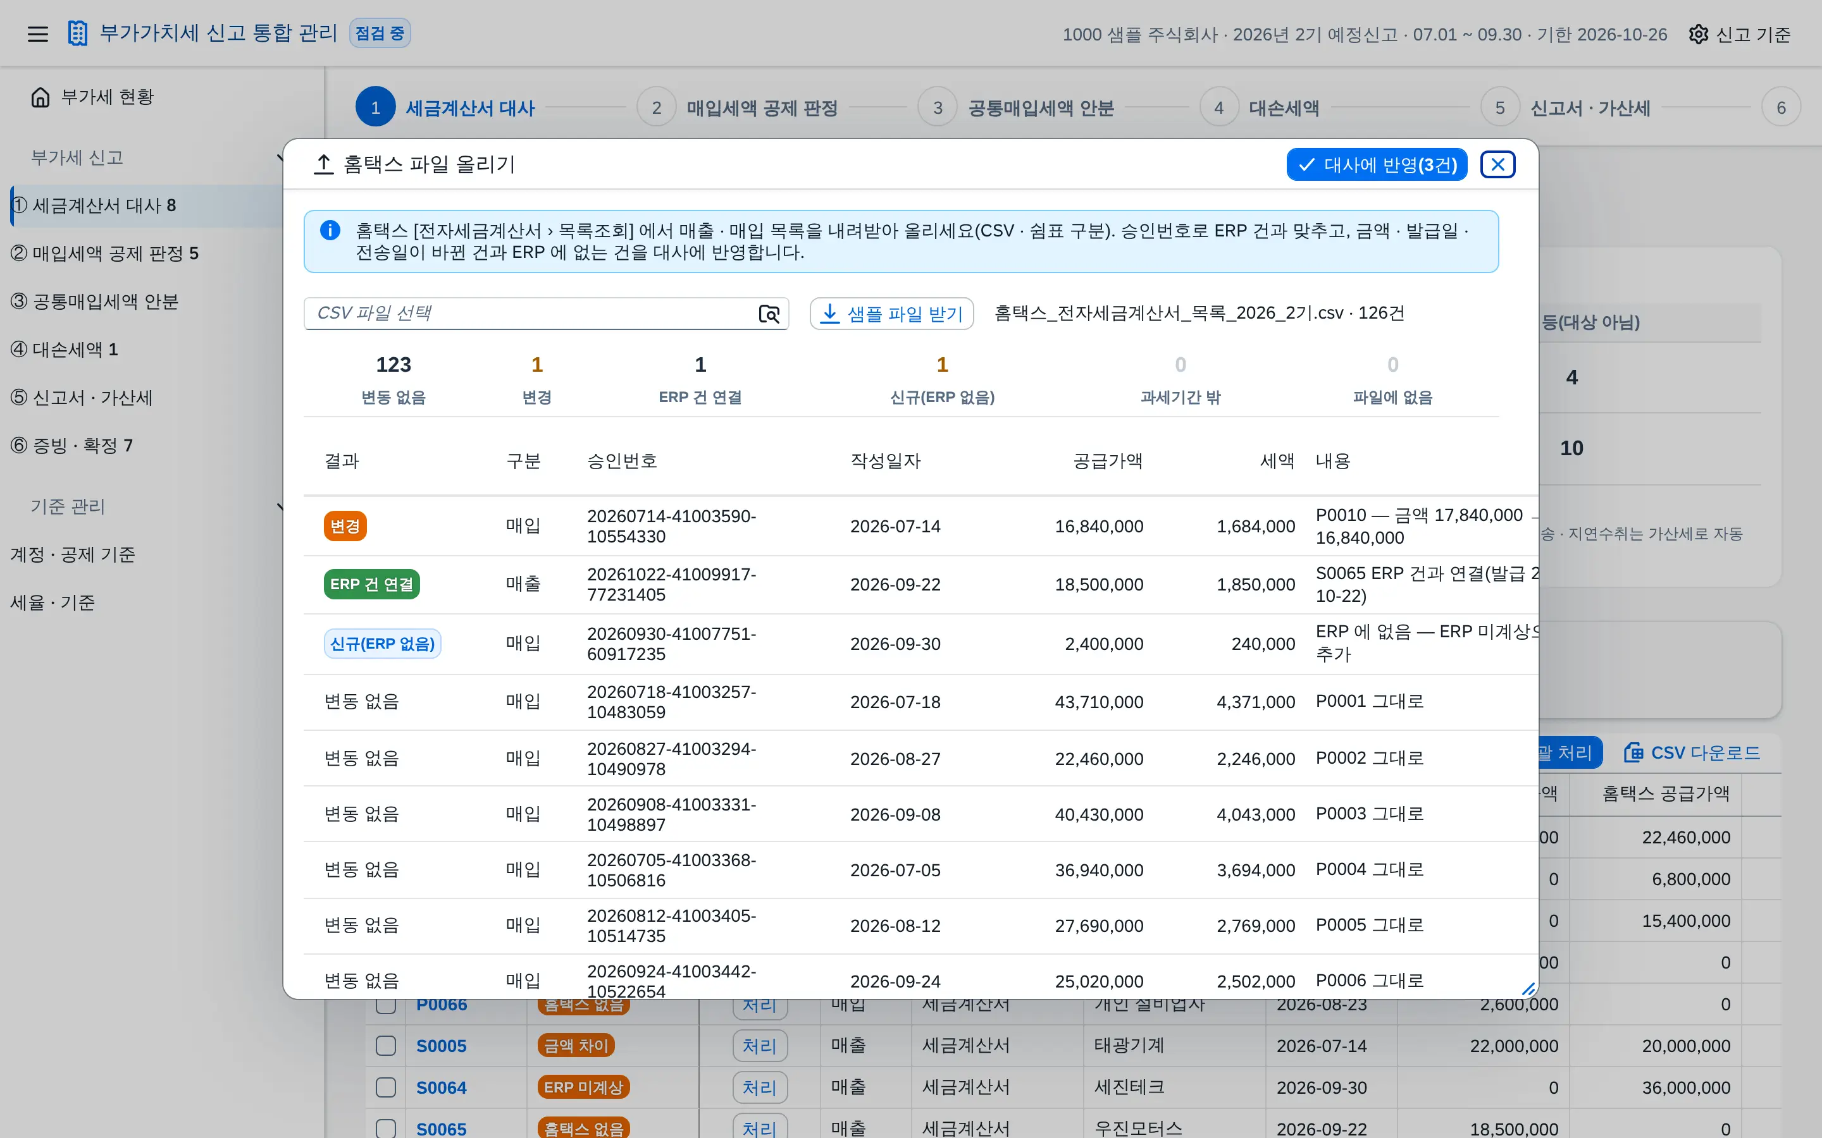Collapse the 부가세 신고 sidebar group

tap(280, 158)
